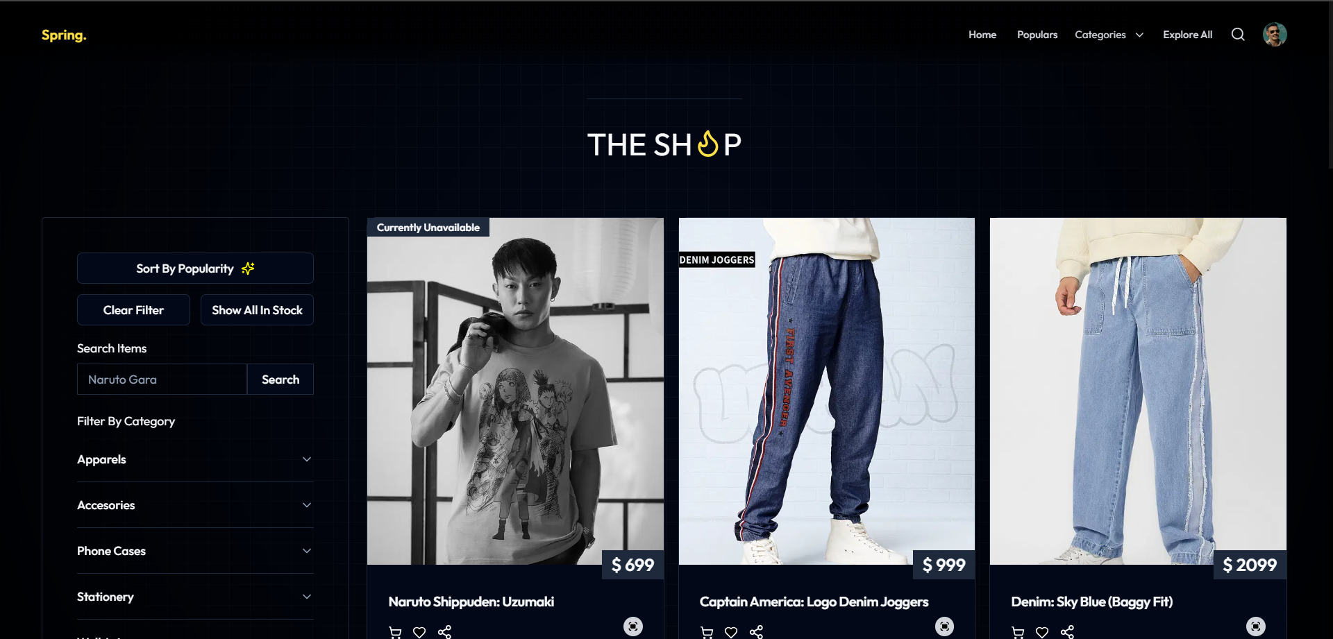Toggle Sort By Popularity option
This screenshot has height=639, width=1333.
(x=195, y=269)
